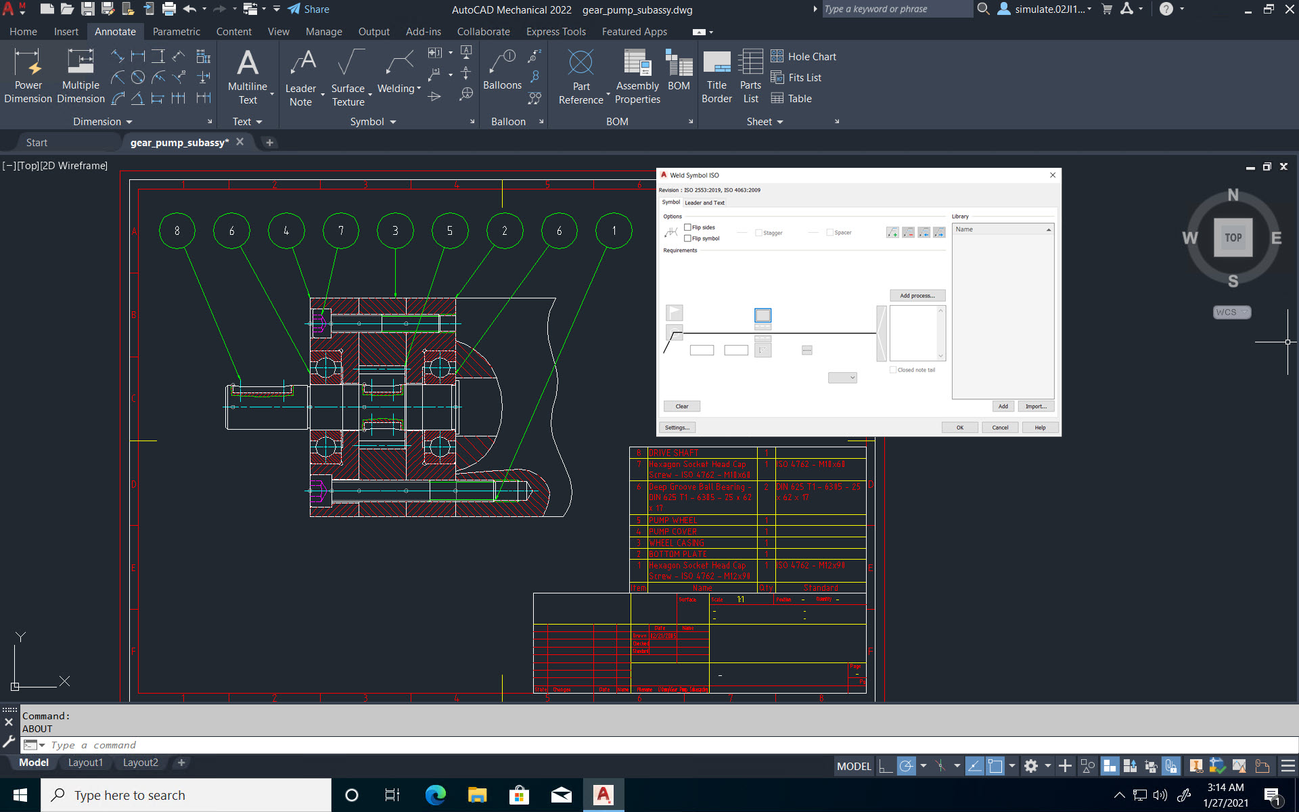Viewport: 1299px width, 812px height.
Task: Enable the Flip sides checkbox
Action: tap(688, 227)
